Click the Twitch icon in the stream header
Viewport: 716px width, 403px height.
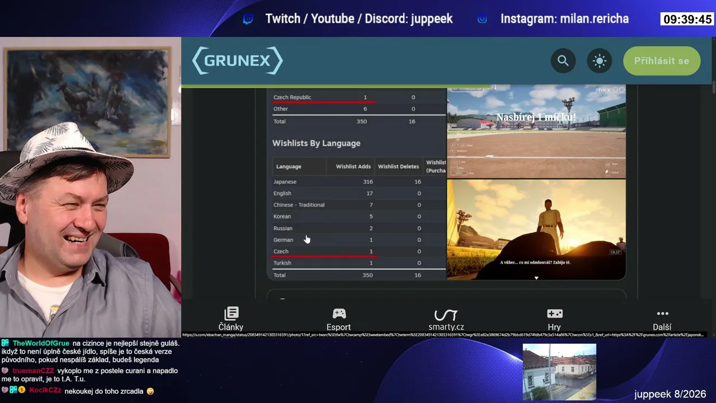pyautogui.click(x=248, y=19)
